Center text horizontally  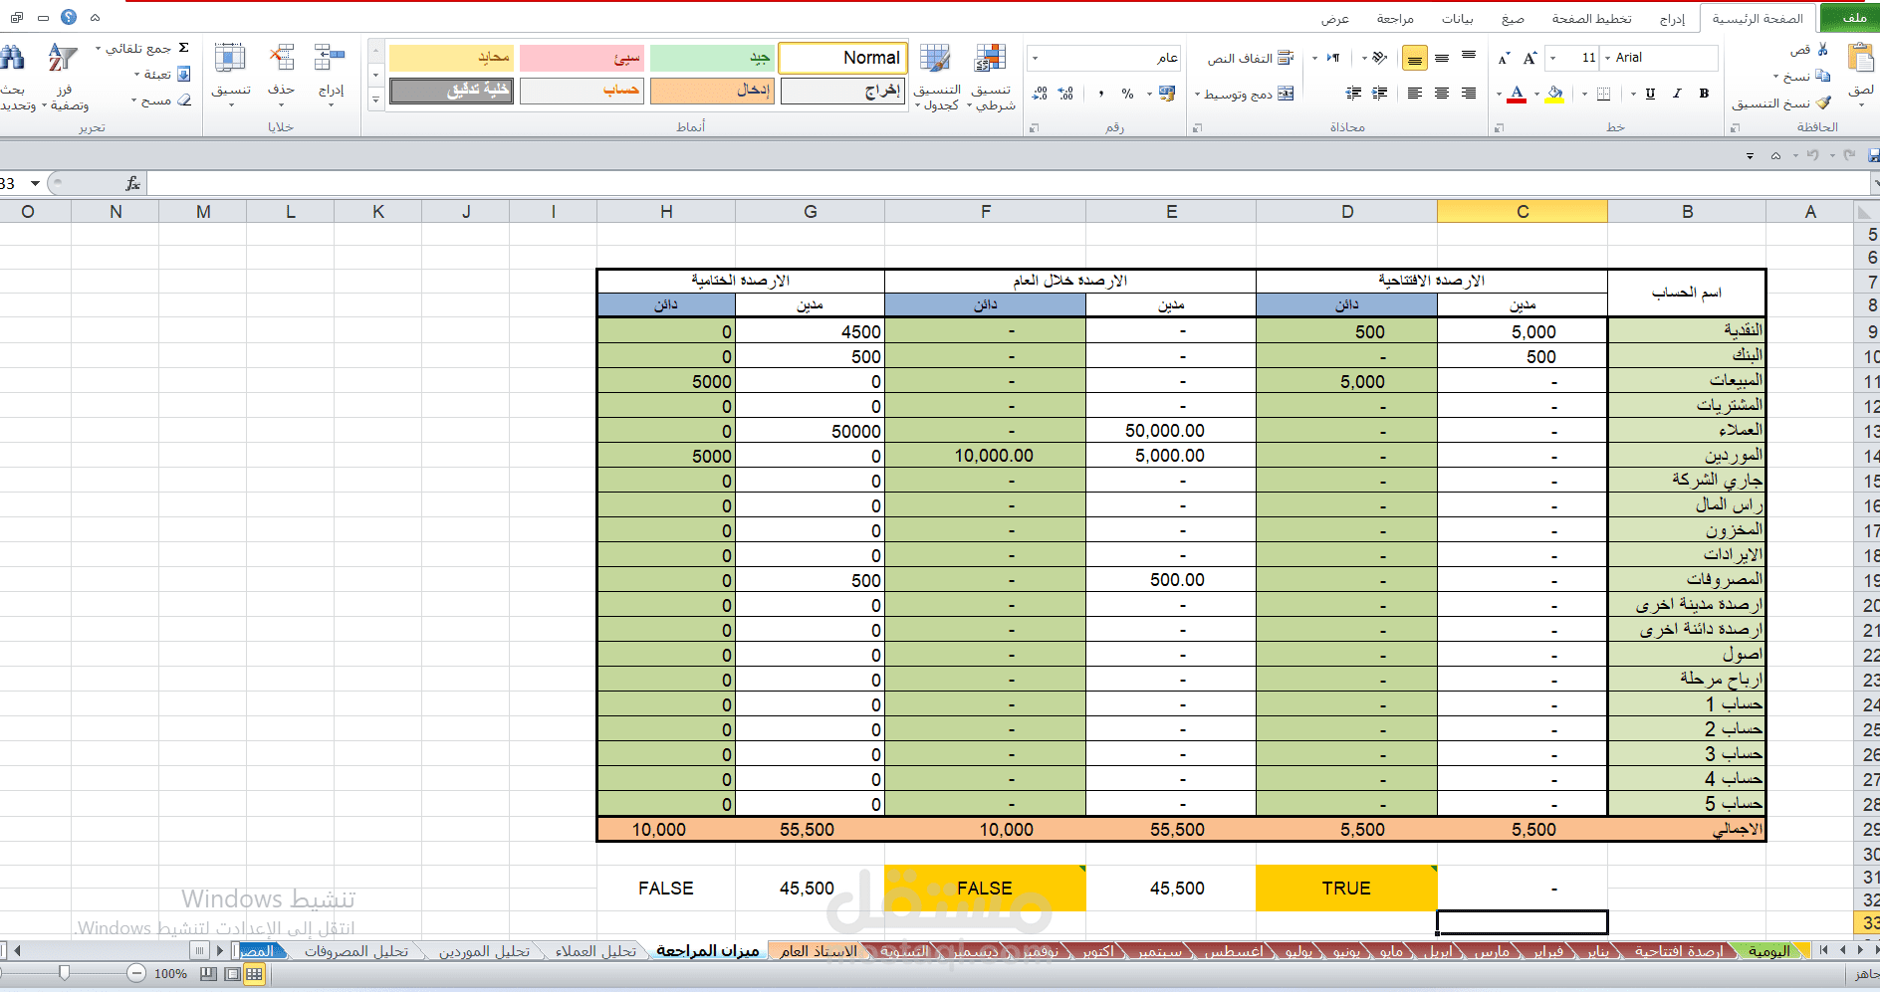(x=1442, y=94)
